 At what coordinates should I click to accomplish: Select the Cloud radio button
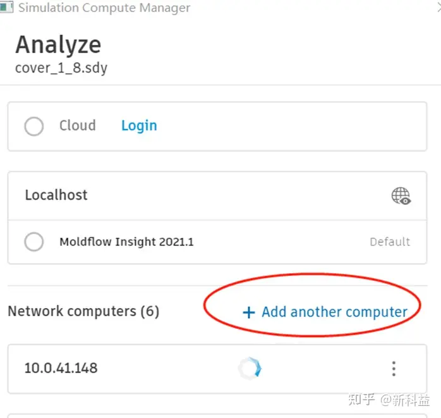point(34,126)
